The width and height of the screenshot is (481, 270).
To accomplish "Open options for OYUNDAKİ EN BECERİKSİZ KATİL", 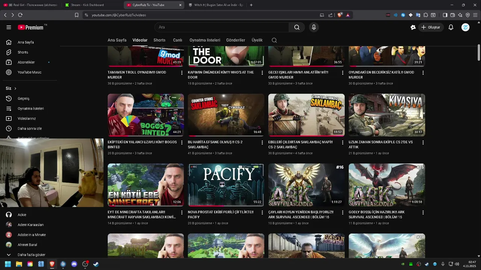I will [423, 73].
